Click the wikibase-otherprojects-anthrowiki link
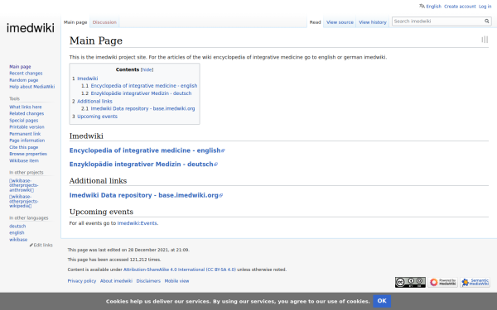 (x=23, y=185)
